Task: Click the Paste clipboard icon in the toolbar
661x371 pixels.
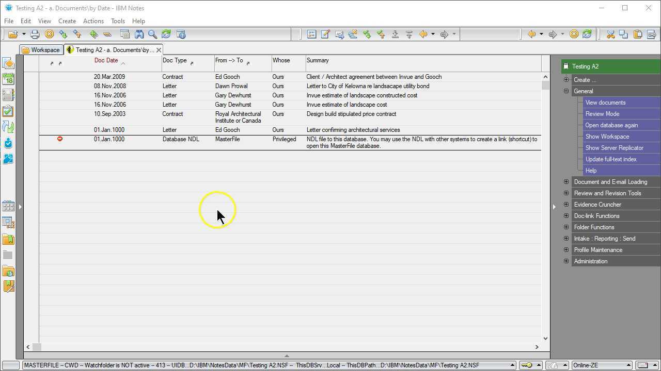Action: [x=638, y=35]
